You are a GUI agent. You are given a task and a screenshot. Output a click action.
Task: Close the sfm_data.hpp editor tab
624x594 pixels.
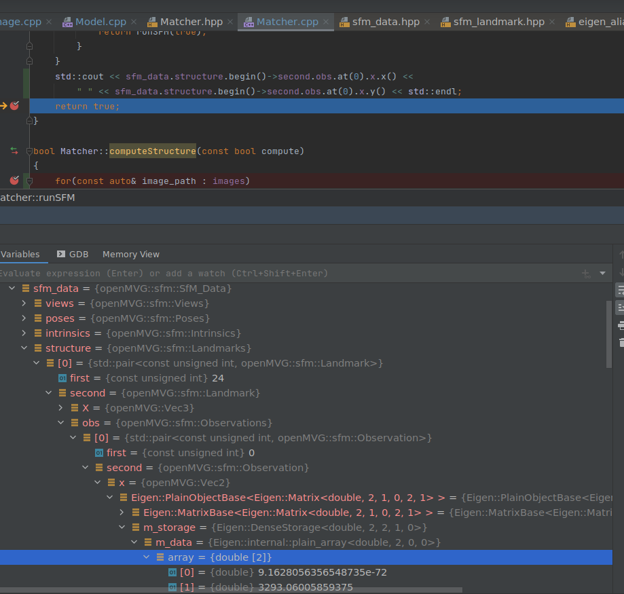pyautogui.click(x=427, y=22)
